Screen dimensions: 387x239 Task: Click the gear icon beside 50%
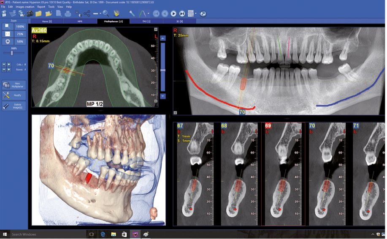click(8, 42)
